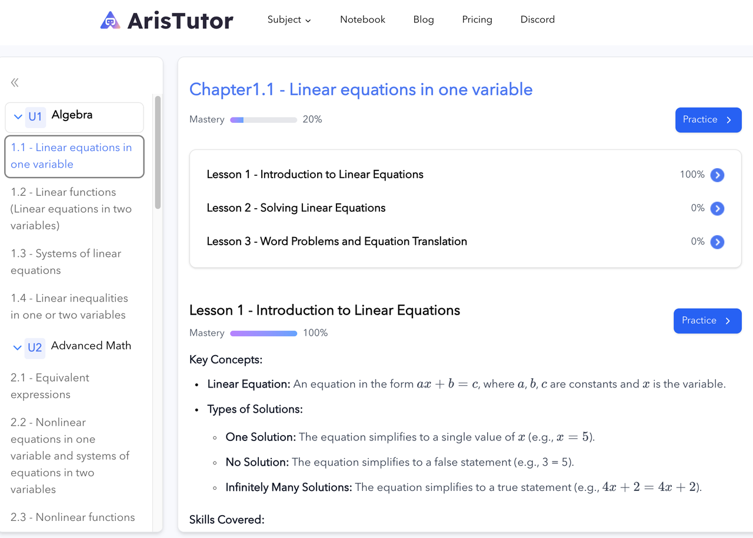
Task: Open Lesson 3 arrow icon
Action: pyautogui.click(x=717, y=242)
